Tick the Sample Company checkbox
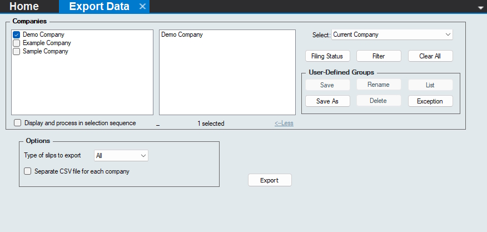The height and width of the screenshot is (232, 487). click(17, 51)
